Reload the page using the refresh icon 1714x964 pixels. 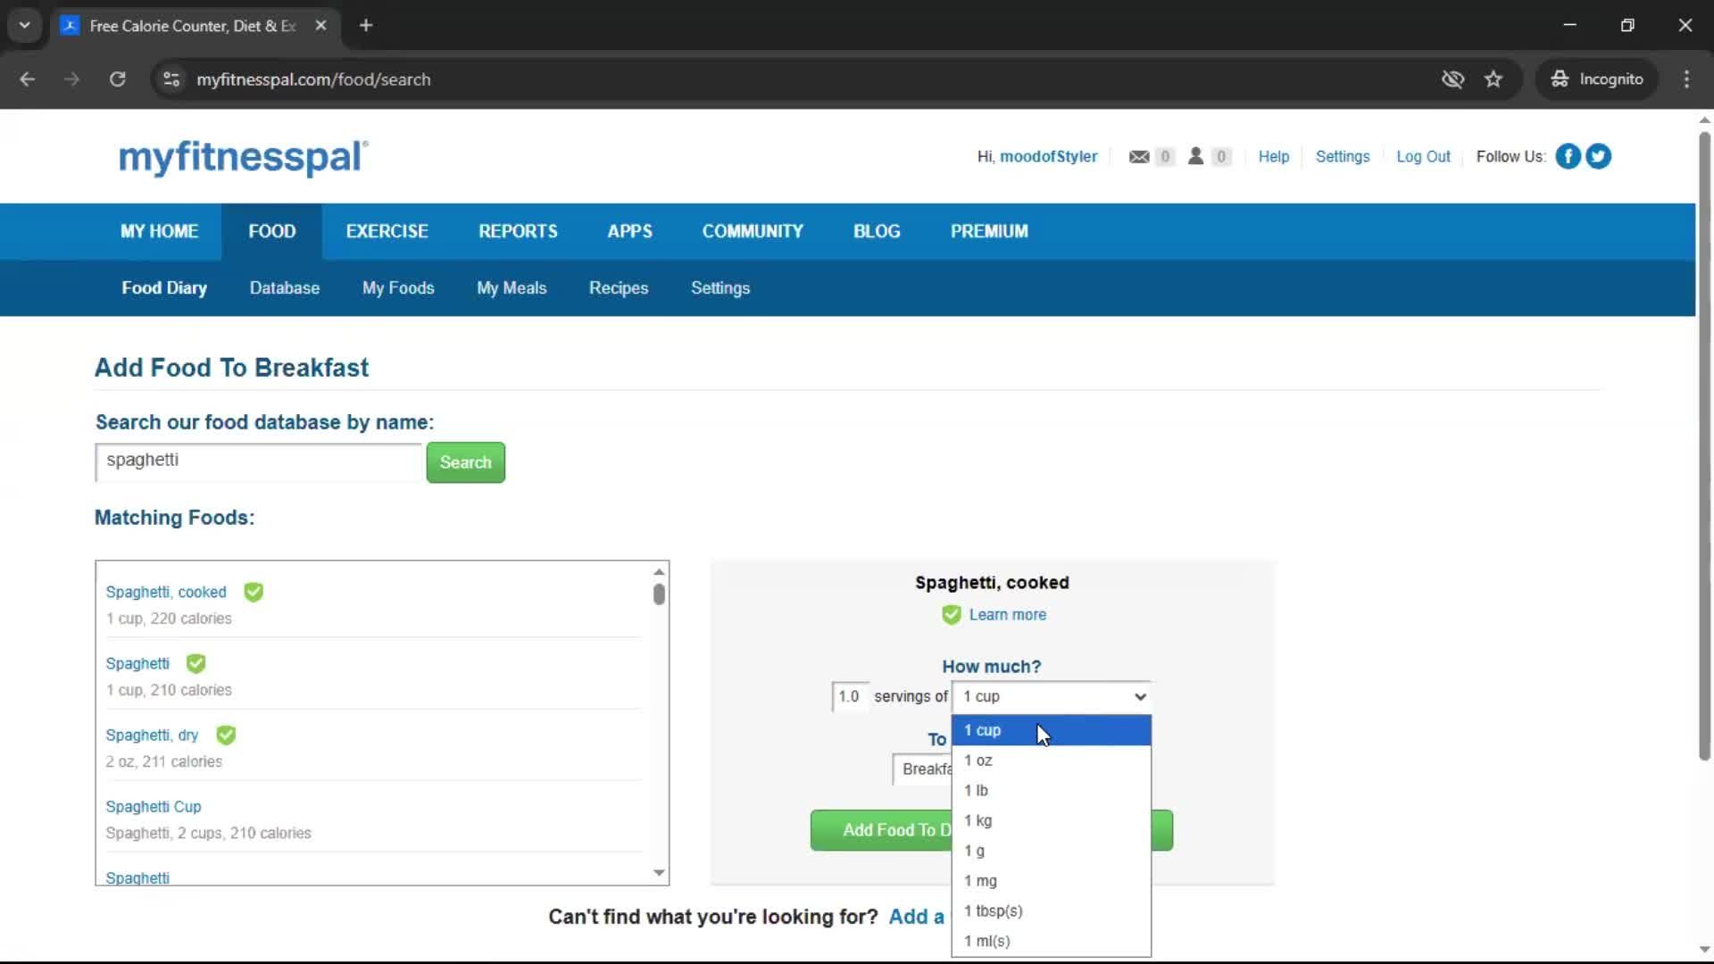tap(117, 79)
